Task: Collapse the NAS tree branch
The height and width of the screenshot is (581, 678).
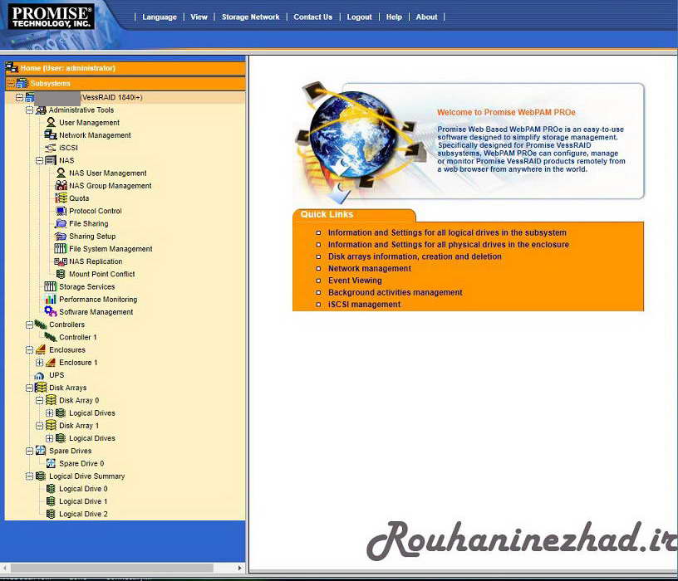Action: tap(39, 161)
